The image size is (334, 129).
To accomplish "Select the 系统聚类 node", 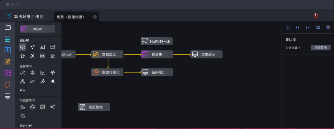I will coord(94,107).
